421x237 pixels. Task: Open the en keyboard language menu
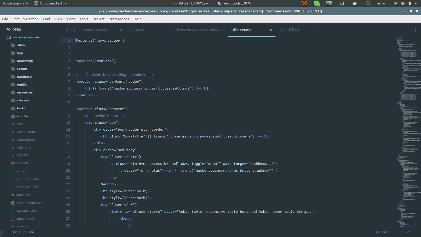(x=381, y=3)
